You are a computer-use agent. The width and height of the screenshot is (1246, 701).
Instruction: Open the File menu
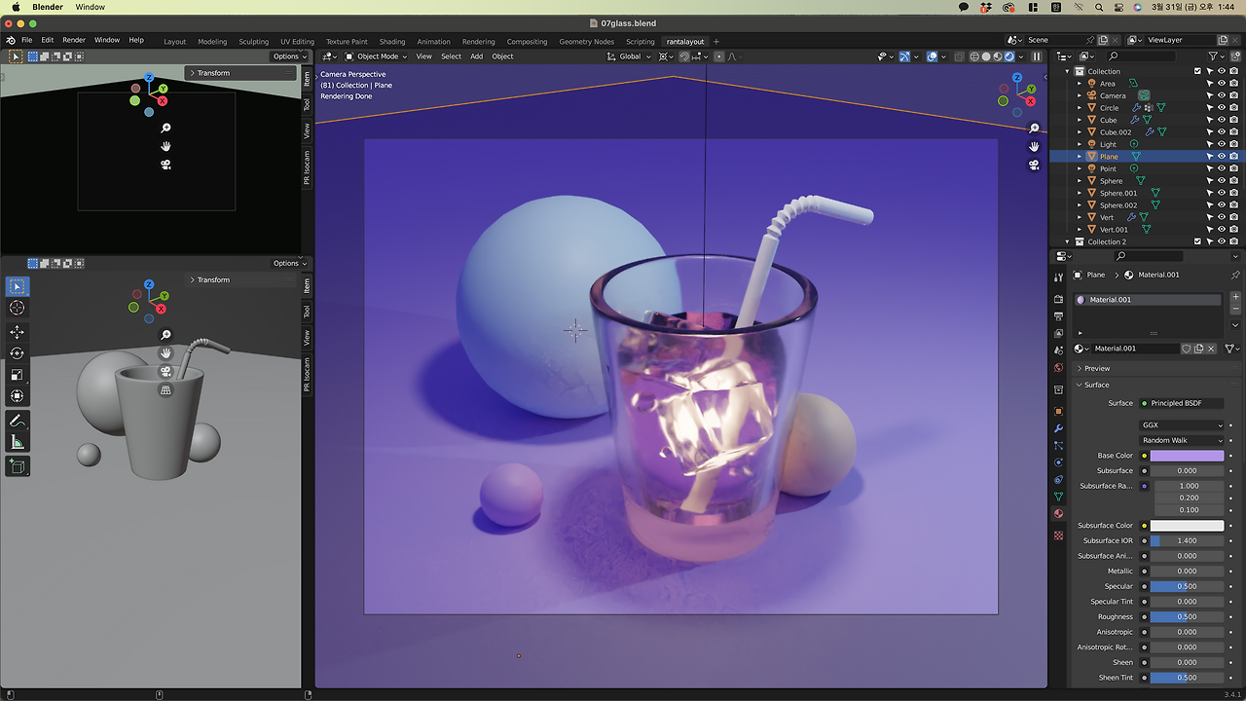[27, 40]
